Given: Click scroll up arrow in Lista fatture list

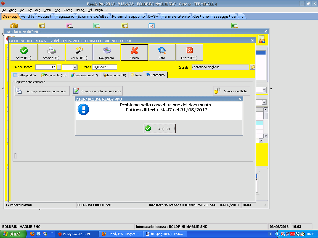Looking at the screenshot, I should pyautogui.click(x=266, y=109).
